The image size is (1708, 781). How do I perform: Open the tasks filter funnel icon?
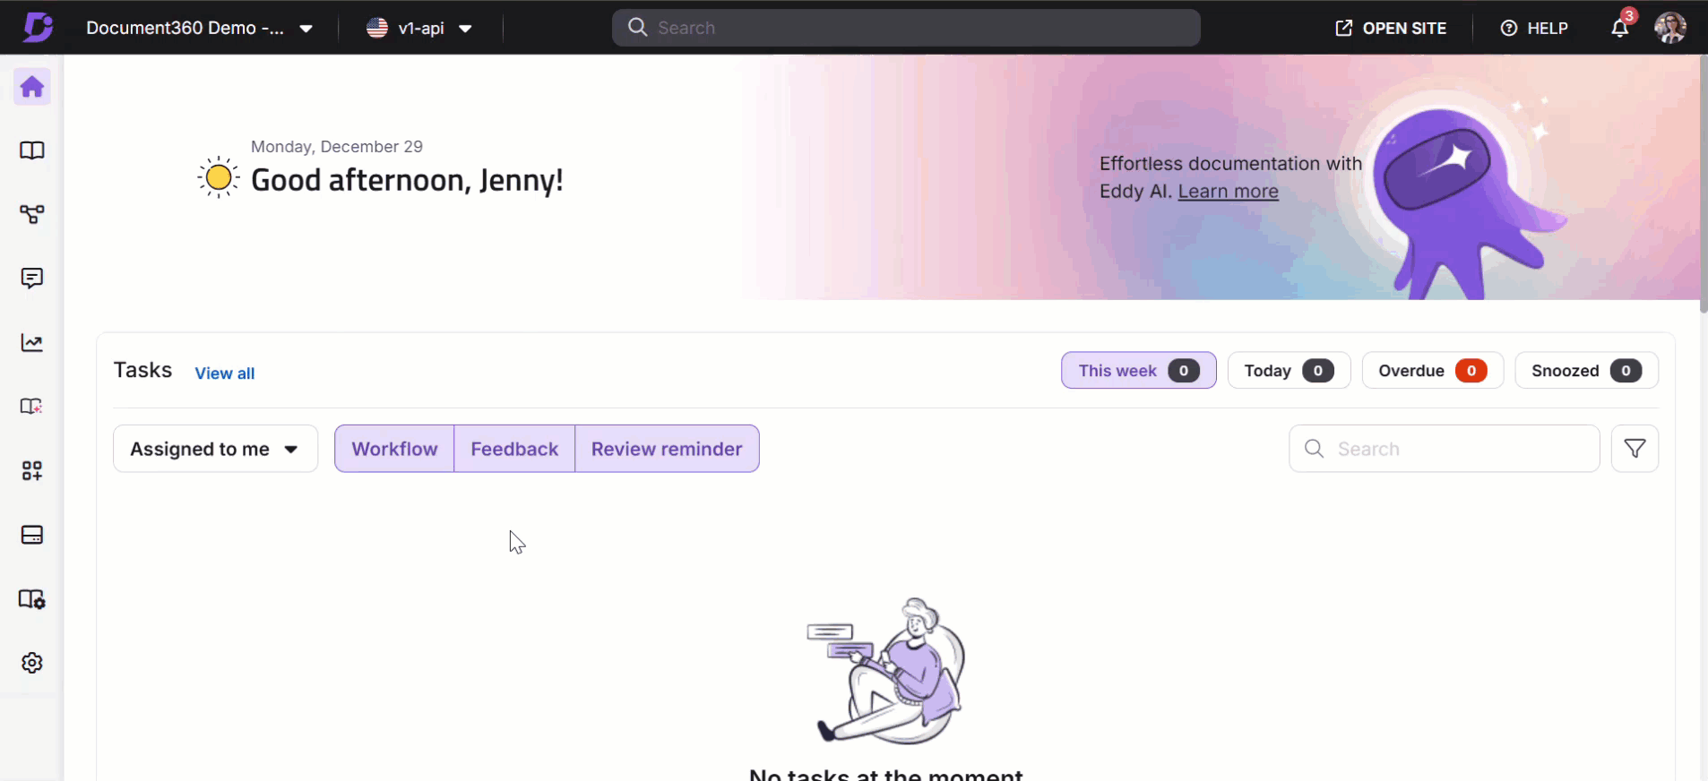[x=1635, y=449]
